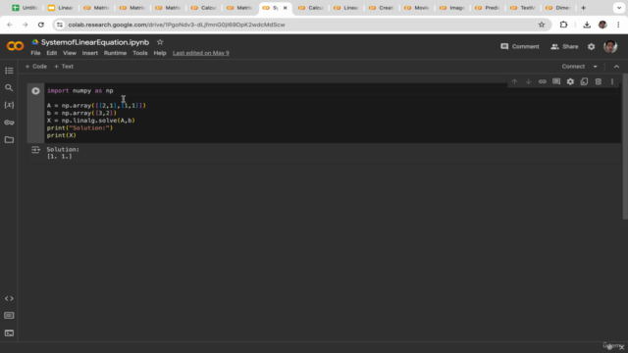Open browser Downloads icon
This screenshot has height=353, width=628.
587,25
